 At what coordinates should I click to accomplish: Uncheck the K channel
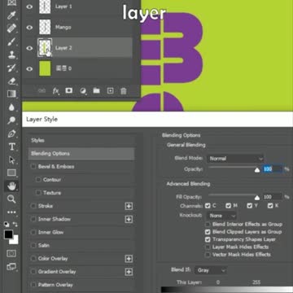click(270, 206)
